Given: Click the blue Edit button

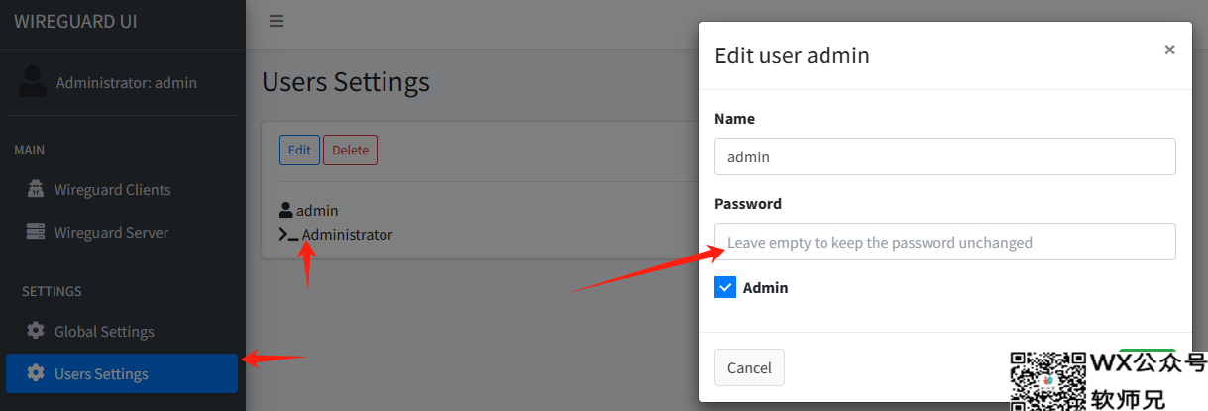Looking at the screenshot, I should (299, 151).
